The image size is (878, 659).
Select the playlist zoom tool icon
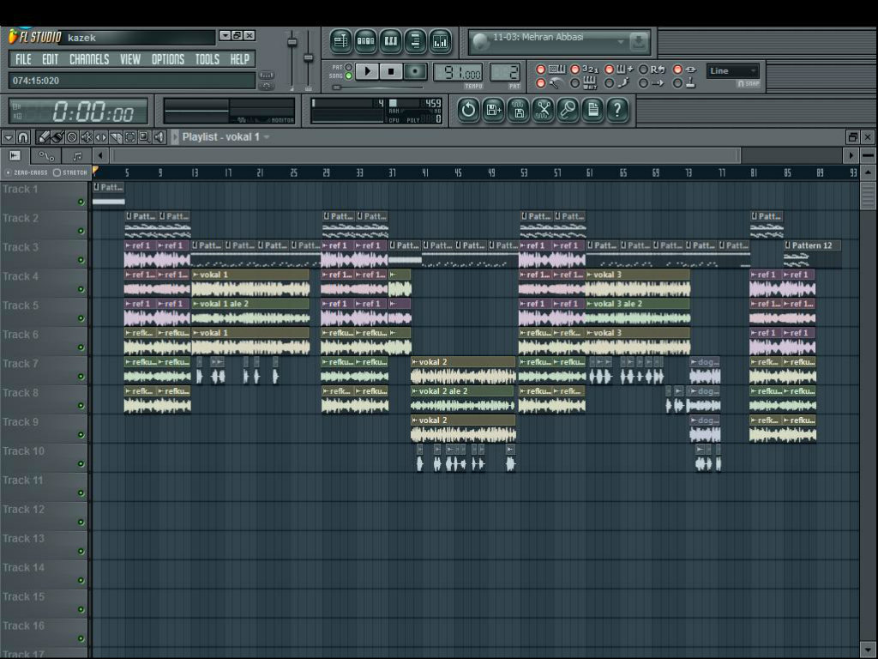click(144, 136)
